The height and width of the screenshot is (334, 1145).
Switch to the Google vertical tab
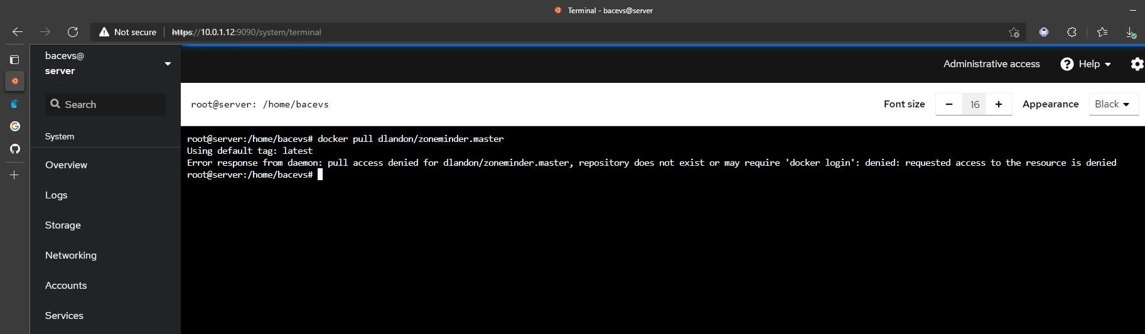(14, 126)
